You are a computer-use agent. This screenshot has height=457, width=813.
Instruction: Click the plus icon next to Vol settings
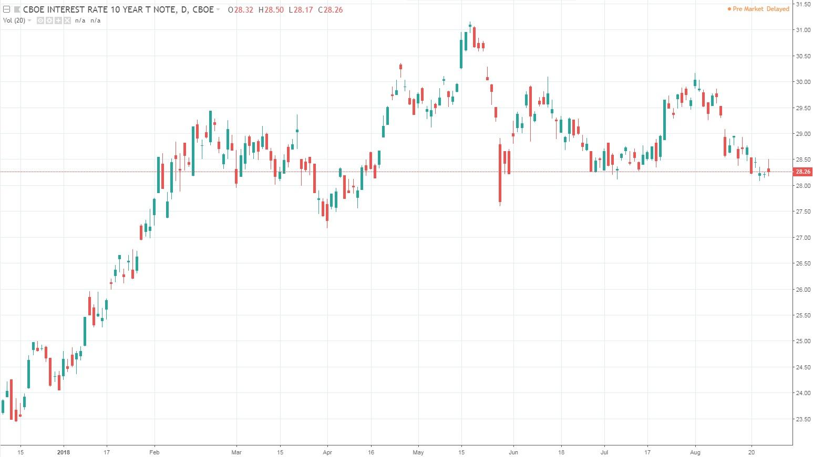(x=58, y=20)
